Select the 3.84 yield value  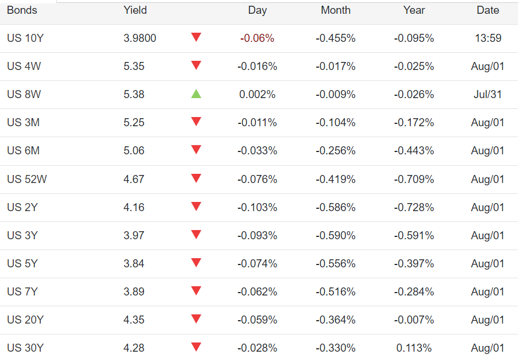pyautogui.click(x=134, y=263)
